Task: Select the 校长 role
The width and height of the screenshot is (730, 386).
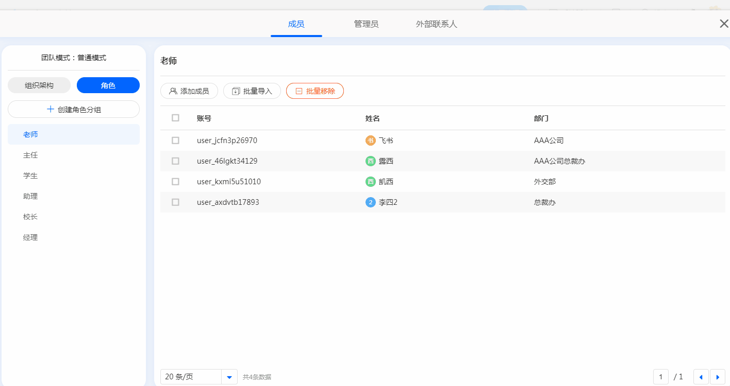Action: pyautogui.click(x=30, y=217)
